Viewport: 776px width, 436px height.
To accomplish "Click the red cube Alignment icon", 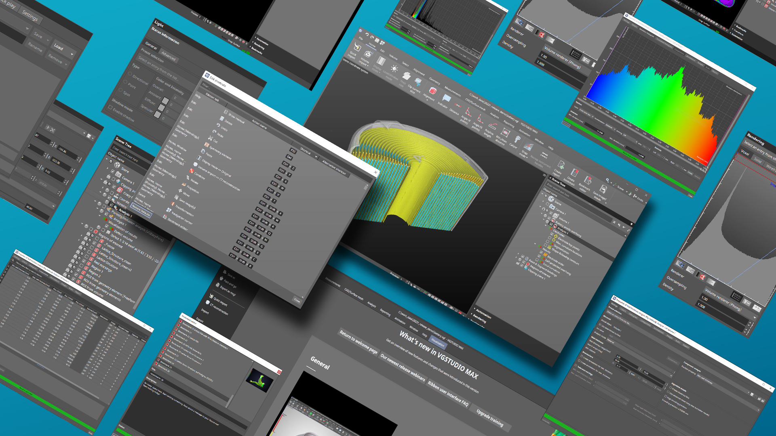I will (x=432, y=91).
